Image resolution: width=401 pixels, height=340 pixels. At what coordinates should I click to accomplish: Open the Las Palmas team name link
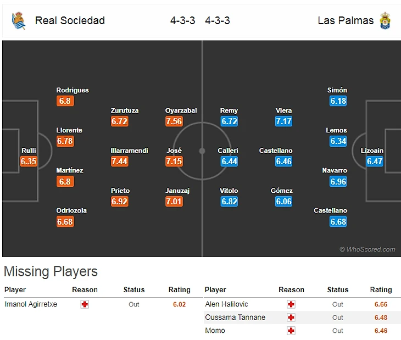coord(346,21)
